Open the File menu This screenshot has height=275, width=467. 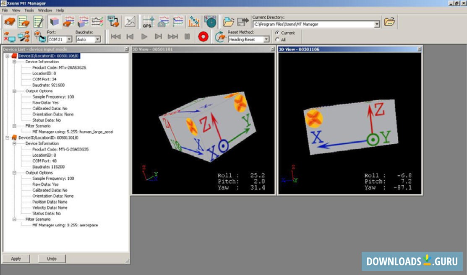click(x=5, y=10)
